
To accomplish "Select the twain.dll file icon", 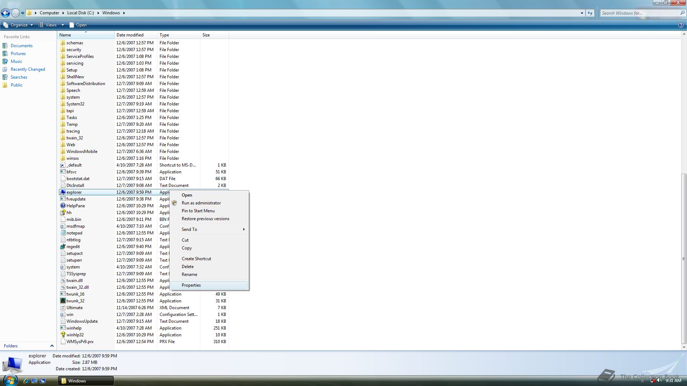I will [x=63, y=281].
